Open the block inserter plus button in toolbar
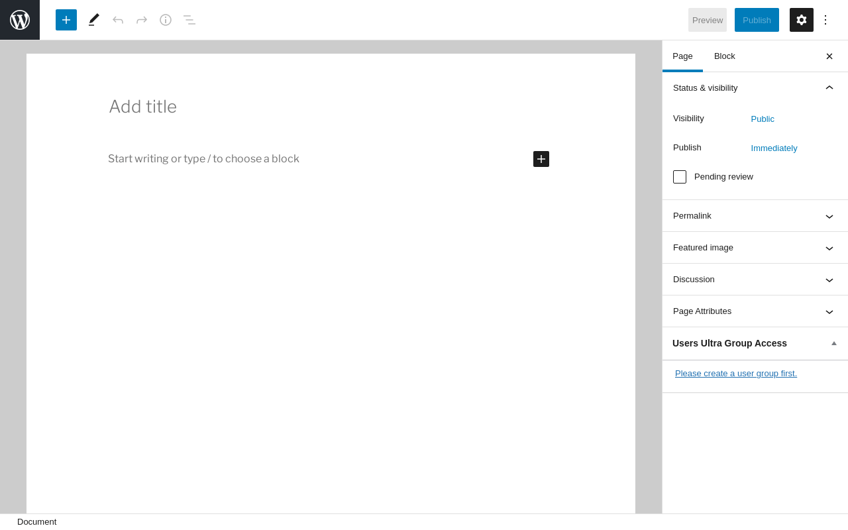The height and width of the screenshot is (530, 848). coord(66,20)
